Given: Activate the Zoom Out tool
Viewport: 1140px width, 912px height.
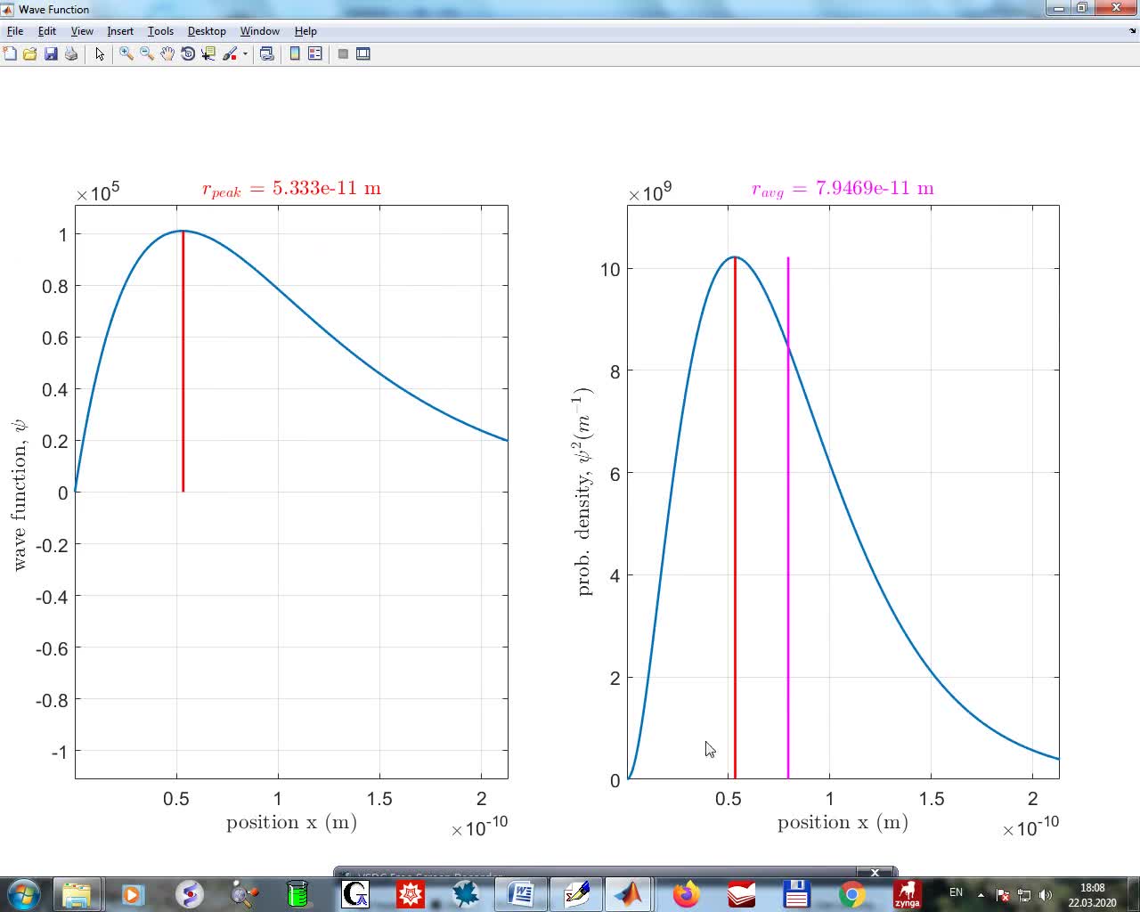Looking at the screenshot, I should 147,53.
